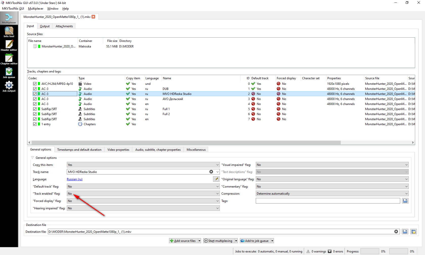425x255 pixels.
Task: Uncheck the AVO Дольский track checkbox
Action: click(x=35, y=99)
